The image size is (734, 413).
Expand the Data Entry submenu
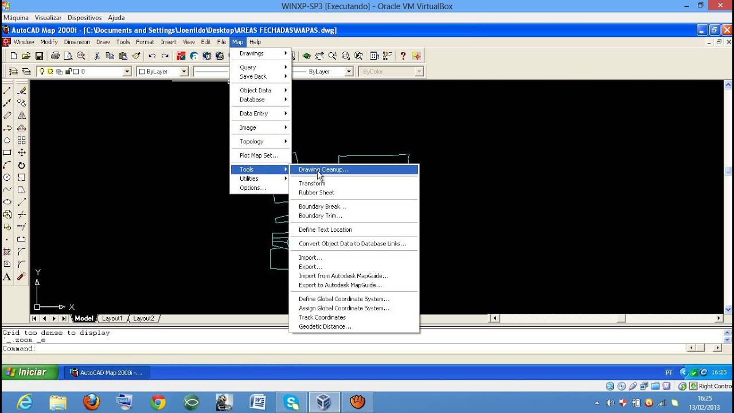click(261, 114)
